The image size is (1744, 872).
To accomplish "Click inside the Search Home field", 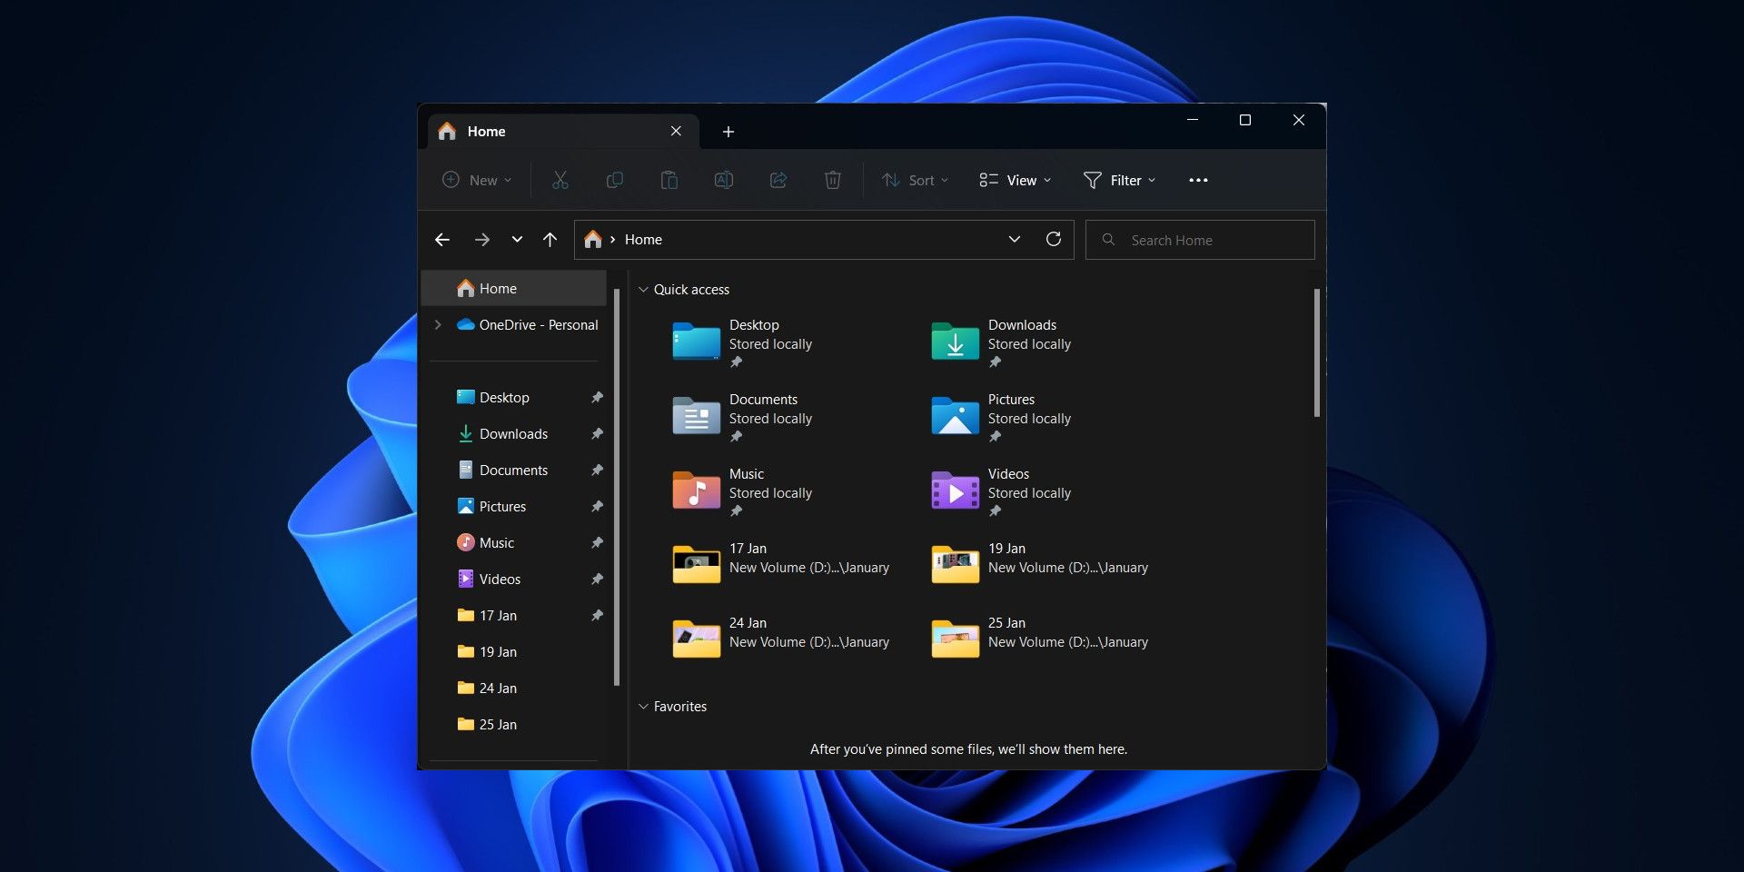I will click(x=1199, y=239).
